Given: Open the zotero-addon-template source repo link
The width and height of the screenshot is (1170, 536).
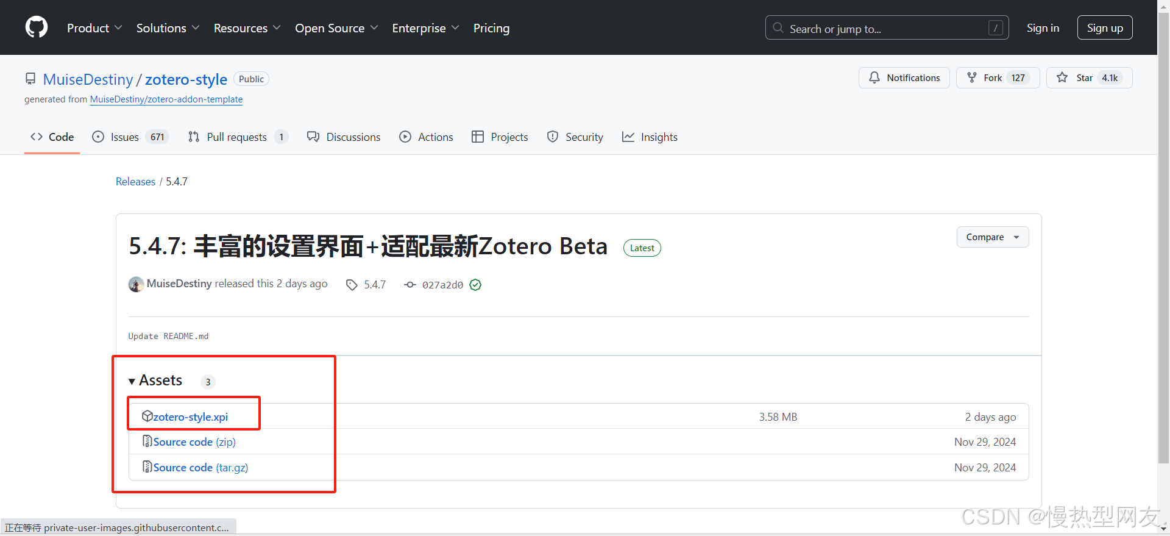Looking at the screenshot, I should (166, 99).
